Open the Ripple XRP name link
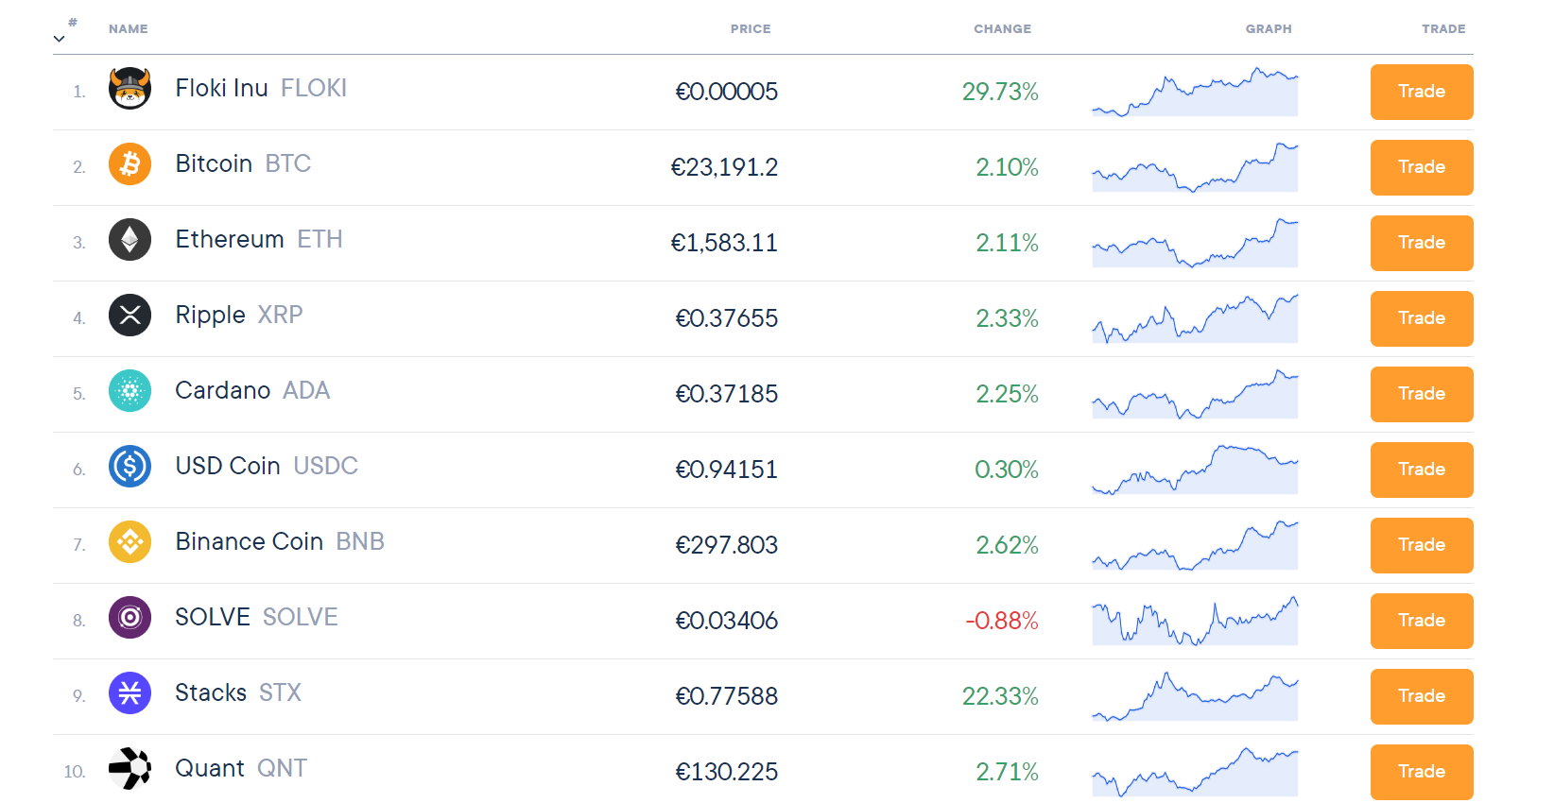The width and height of the screenshot is (1554, 803). tap(239, 315)
